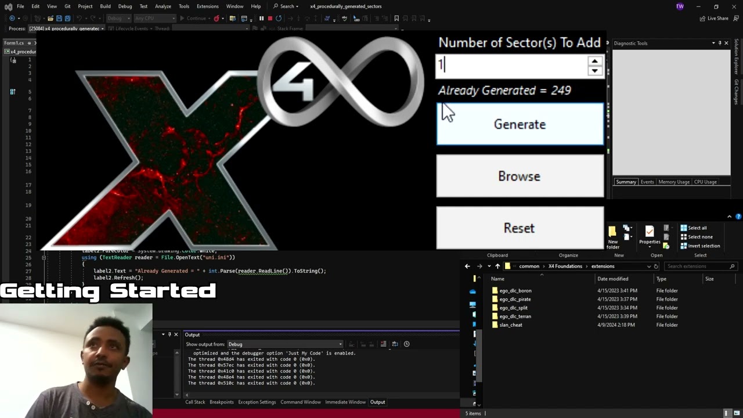743x418 pixels.
Task: Click the Generate button
Action: click(520, 124)
